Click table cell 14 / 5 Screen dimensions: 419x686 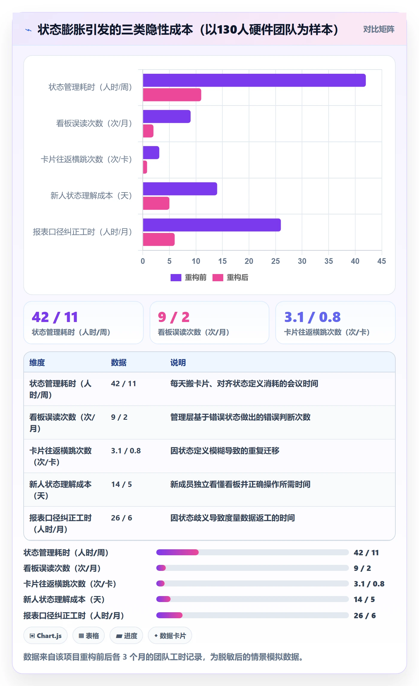coord(122,484)
